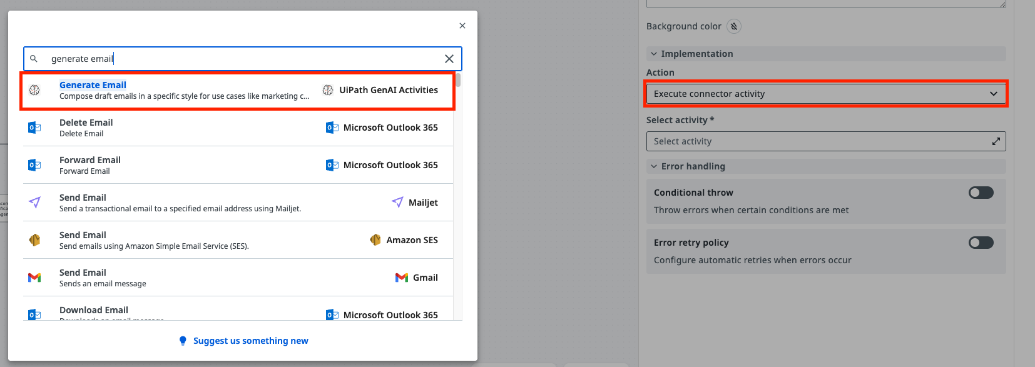Viewport: 1035px width, 367px height.
Task: Collapse the Implementation section
Action: [826, 54]
